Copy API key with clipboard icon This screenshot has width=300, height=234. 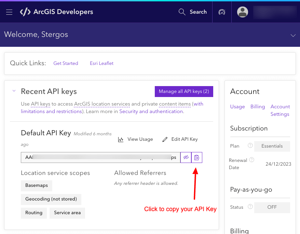(197, 157)
